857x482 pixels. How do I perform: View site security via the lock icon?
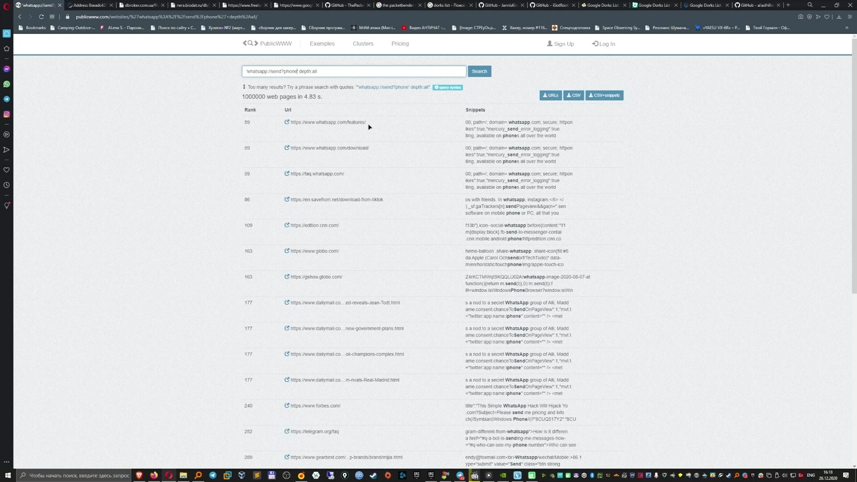[67, 17]
